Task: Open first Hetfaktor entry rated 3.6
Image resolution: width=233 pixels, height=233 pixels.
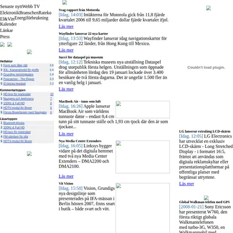Action: pos(15,65)
